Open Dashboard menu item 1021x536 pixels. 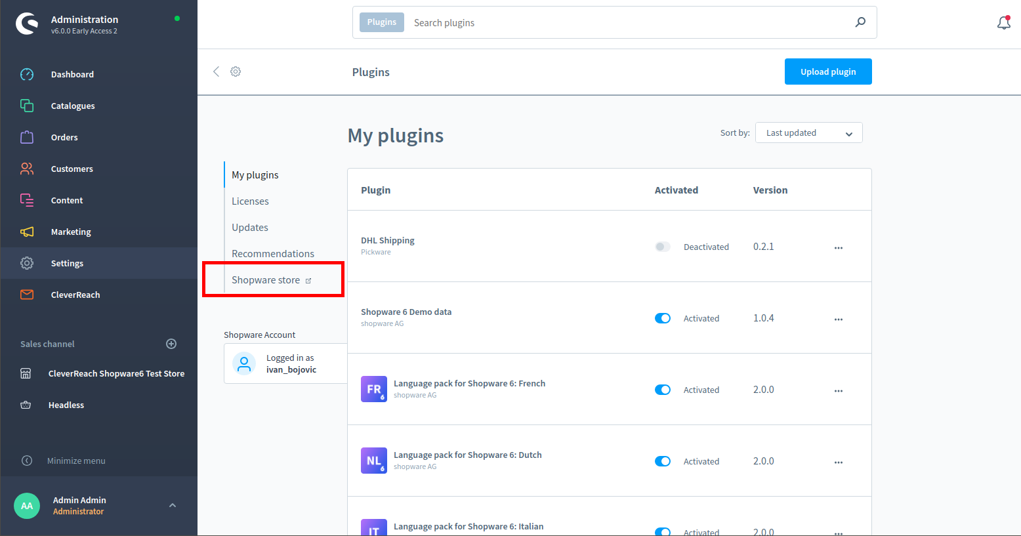[x=72, y=74]
